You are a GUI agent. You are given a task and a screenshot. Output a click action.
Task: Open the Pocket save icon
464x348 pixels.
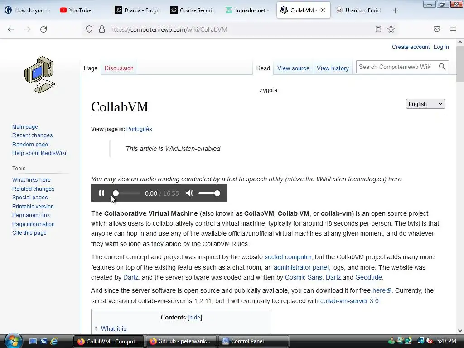click(x=437, y=29)
